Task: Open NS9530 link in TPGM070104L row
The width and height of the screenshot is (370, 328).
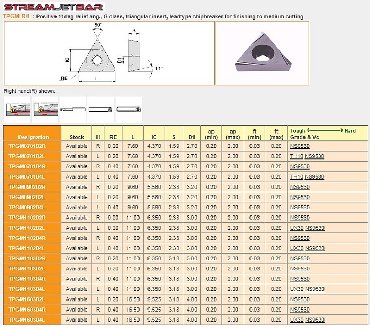Action: coord(314,177)
